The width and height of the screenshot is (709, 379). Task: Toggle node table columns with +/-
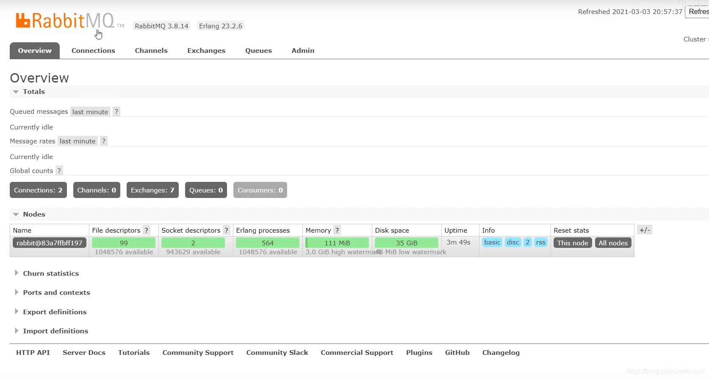point(645,230)
